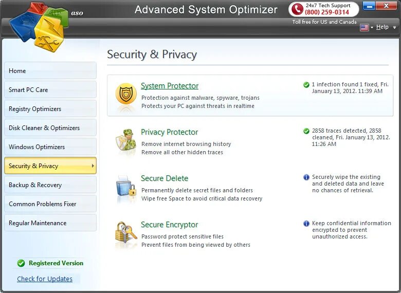Image resolution: width=401 pixels, height=293 pixels.
Task: Open the Privacy Protector tool
Action: point(169,132)
